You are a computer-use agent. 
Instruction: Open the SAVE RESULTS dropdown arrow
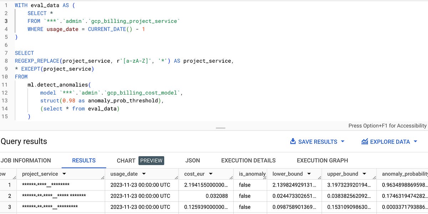tap(342, 142)
